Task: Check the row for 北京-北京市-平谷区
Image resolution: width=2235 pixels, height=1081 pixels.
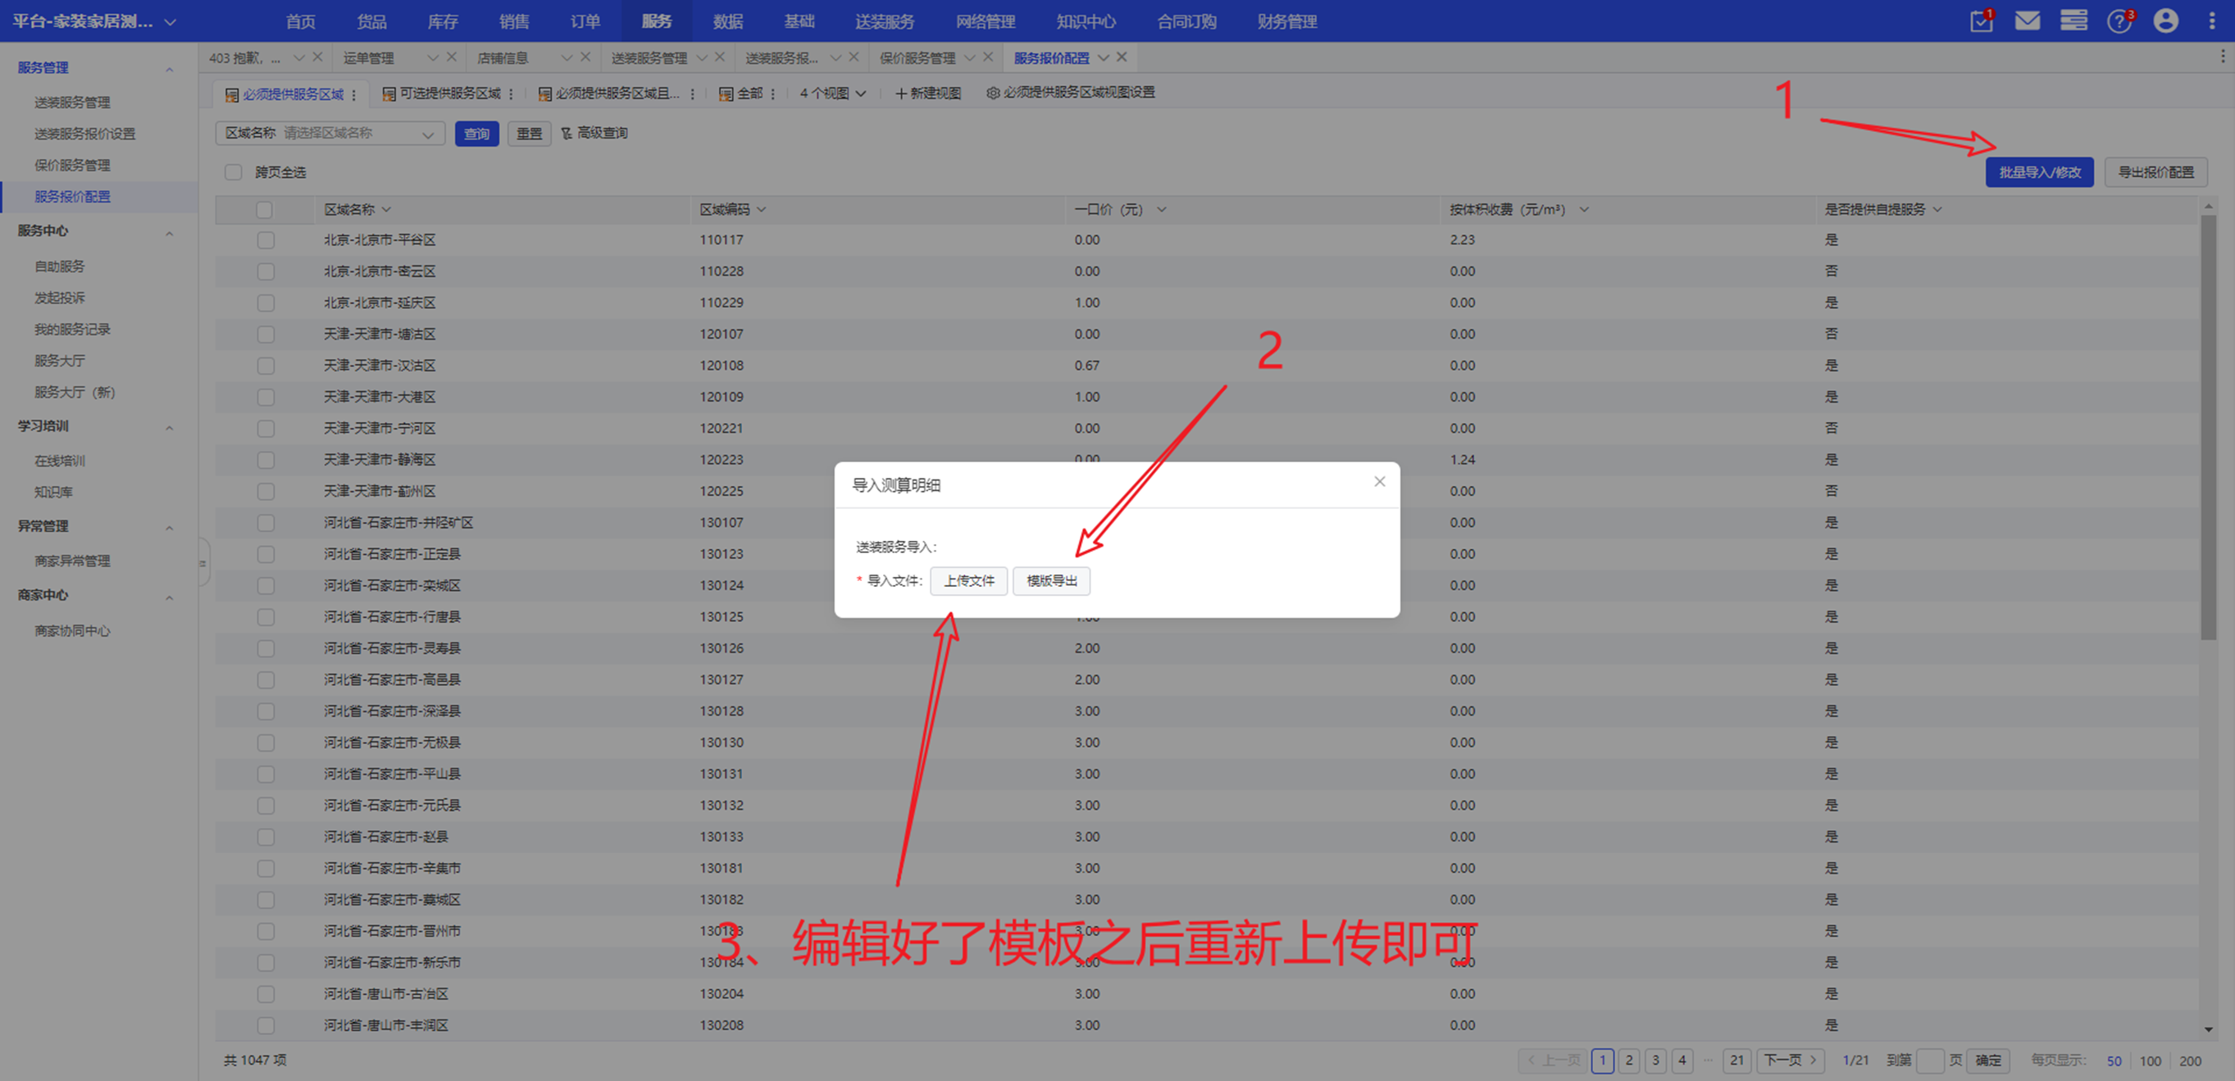Action: click(x=266, y=240)
